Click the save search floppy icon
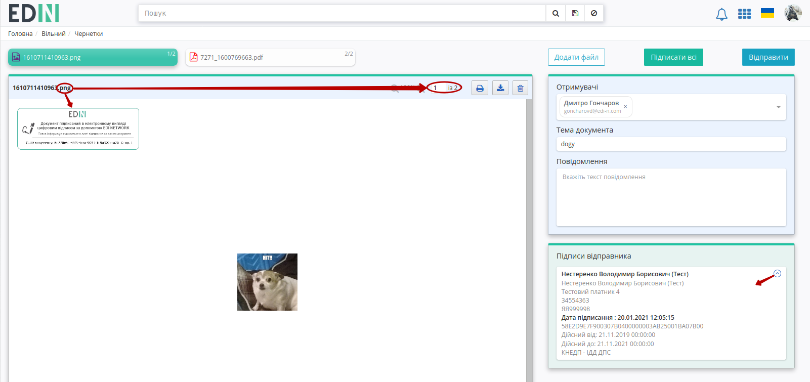 (x=575, y=14)
